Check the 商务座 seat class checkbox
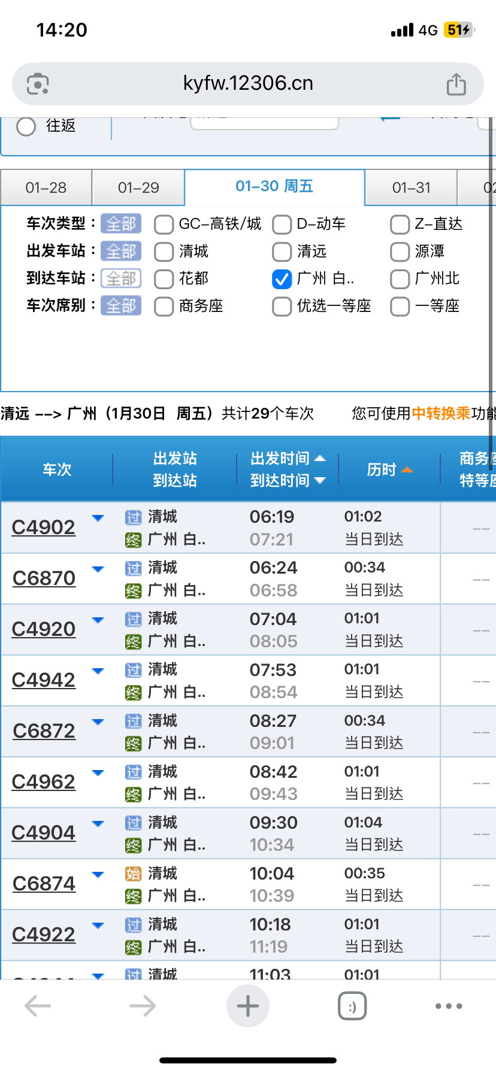The height and width of the screenshot is (1073, 496). click(164, 307)
